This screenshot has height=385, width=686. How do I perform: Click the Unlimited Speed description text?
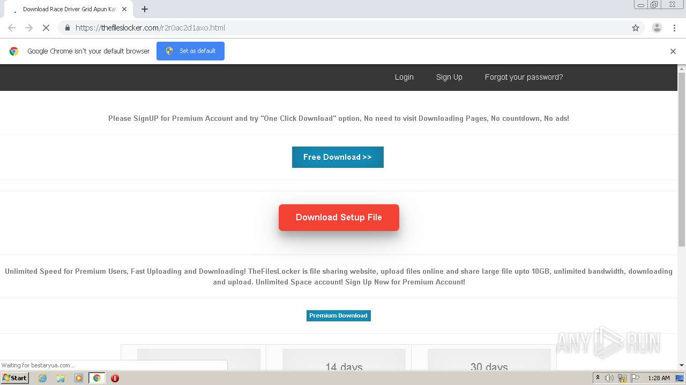(339, 276)
